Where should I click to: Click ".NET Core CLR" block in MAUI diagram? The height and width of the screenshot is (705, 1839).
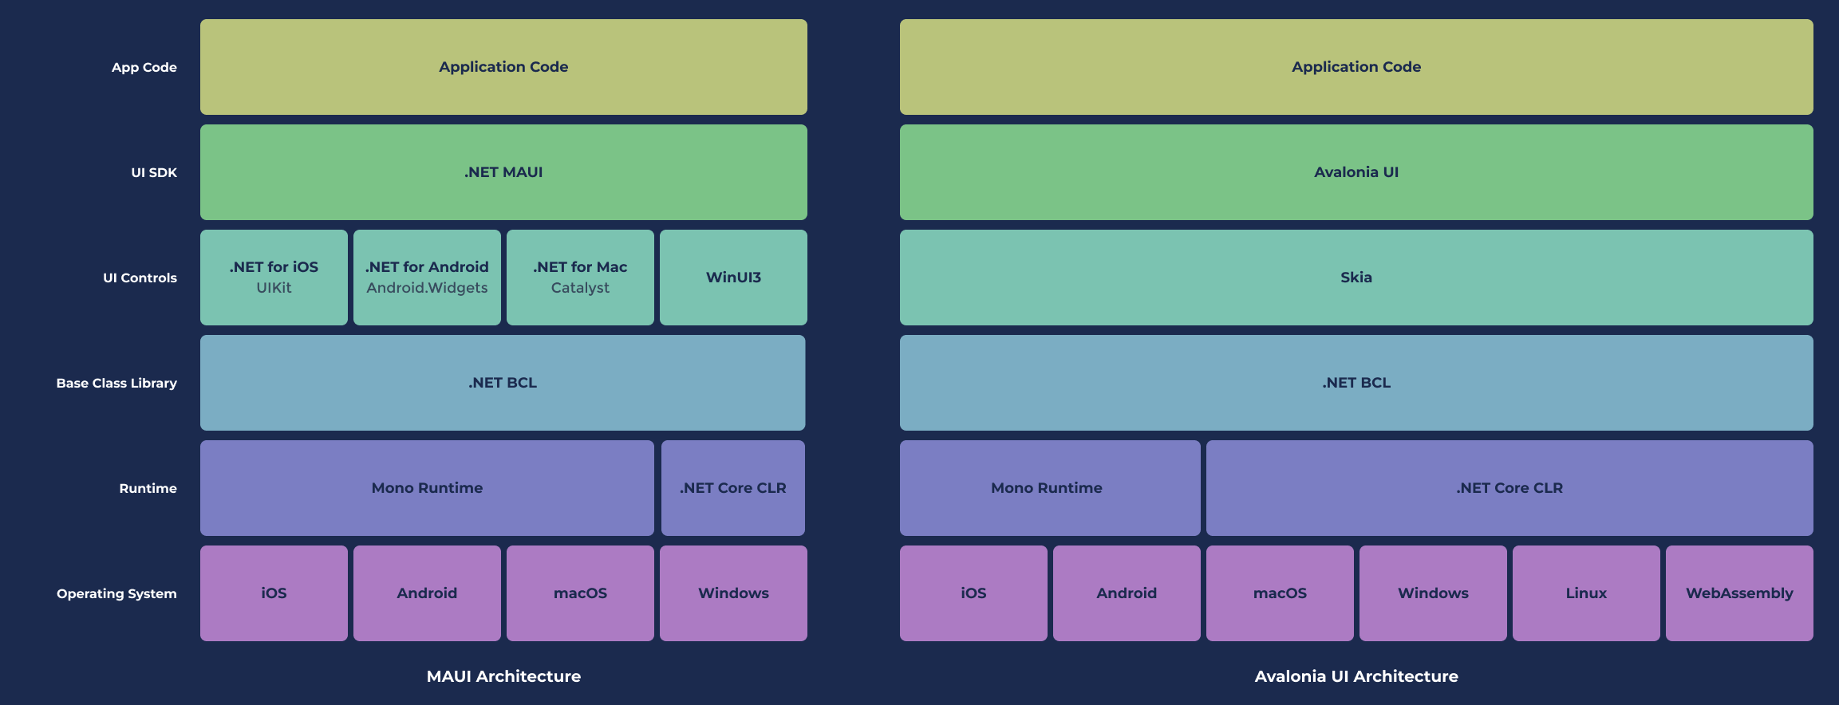(x=733, y=488)
